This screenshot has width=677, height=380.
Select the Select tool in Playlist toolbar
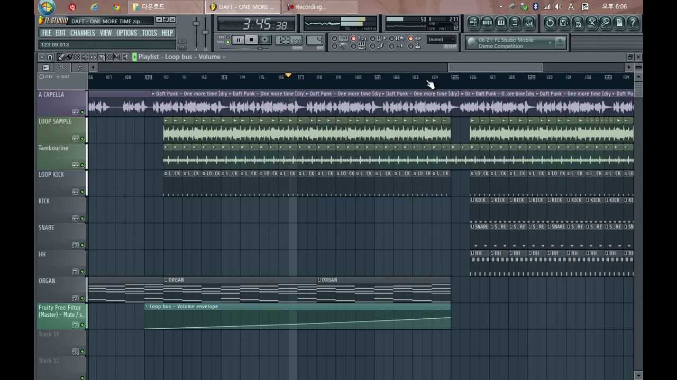click(x=109, y=57)
